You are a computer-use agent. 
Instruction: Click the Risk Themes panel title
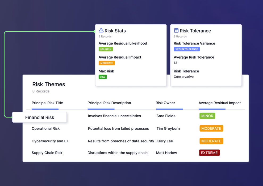pyautogui.click(x=49, y=84)
